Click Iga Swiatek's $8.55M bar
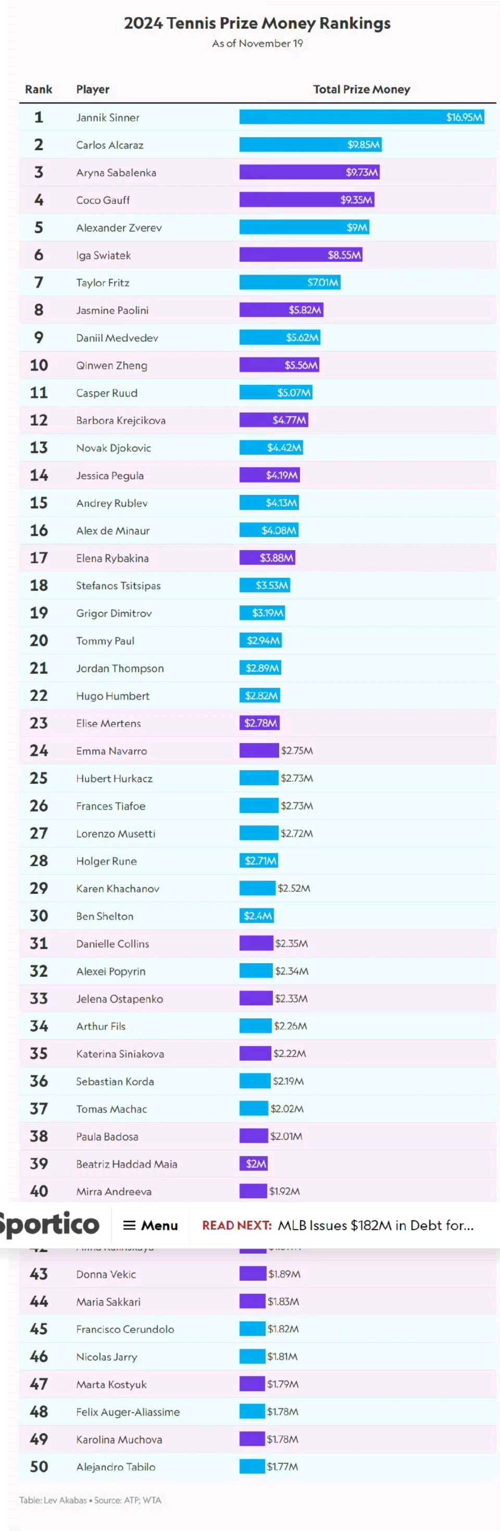 click(301, 255)
